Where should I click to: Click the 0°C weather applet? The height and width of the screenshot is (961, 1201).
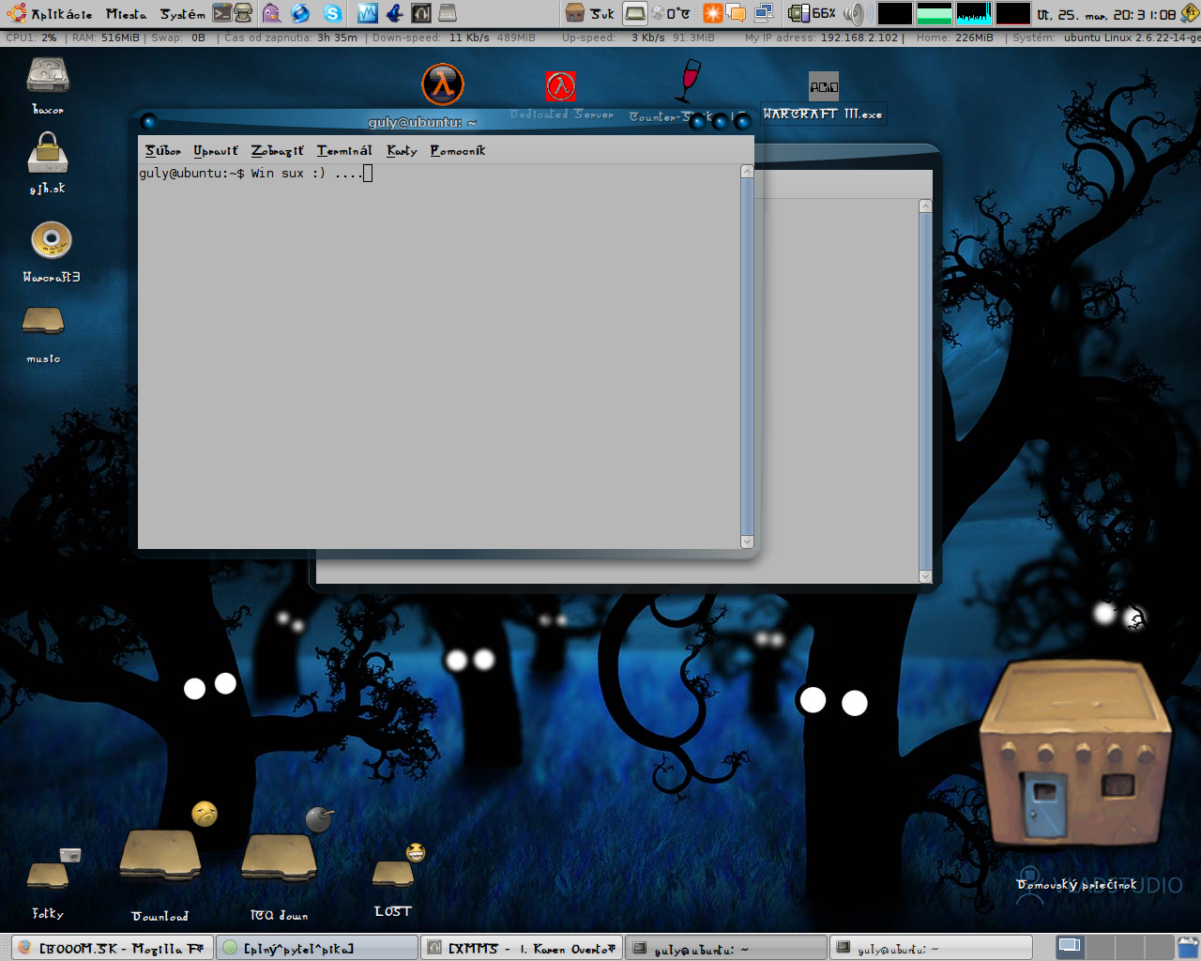coord(671,13)
